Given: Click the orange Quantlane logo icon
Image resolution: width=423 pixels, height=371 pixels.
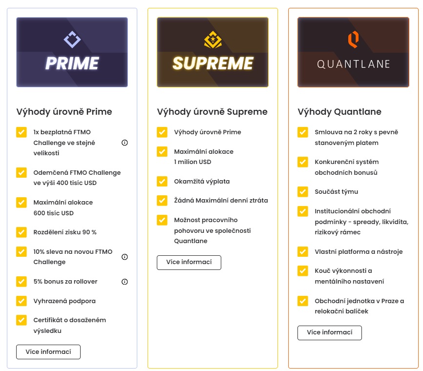Looking at the screenshot, I should 354,40.
